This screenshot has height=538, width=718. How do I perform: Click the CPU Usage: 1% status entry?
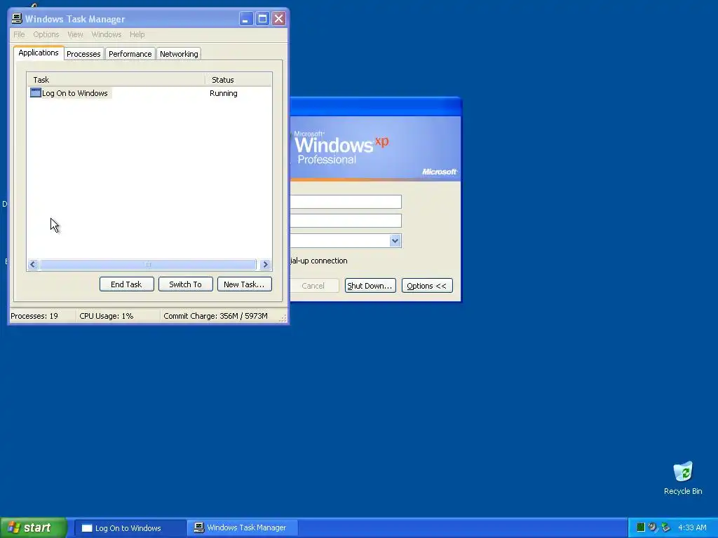tap(107, 316)
